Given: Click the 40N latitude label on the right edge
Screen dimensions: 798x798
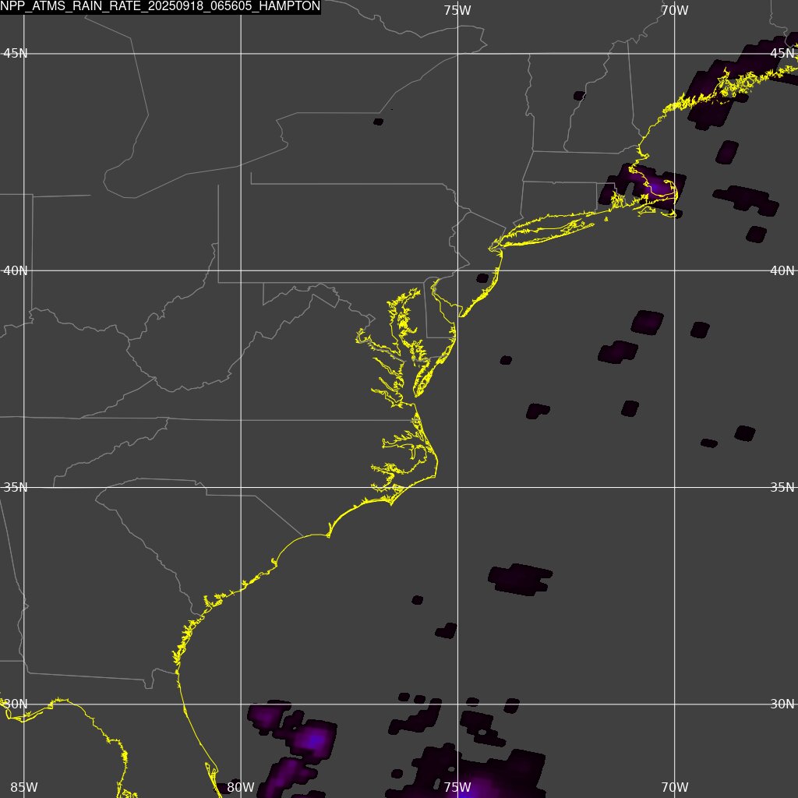Looking at the screenshot, I should (782, 270).
